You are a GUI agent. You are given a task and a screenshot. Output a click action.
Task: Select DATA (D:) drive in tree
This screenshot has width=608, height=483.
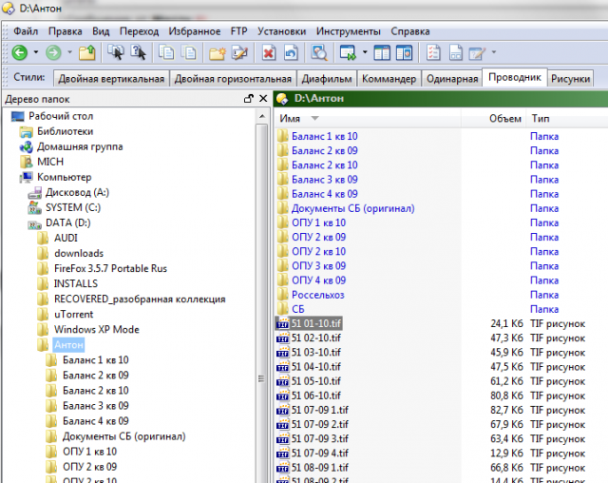coord(68,222)
